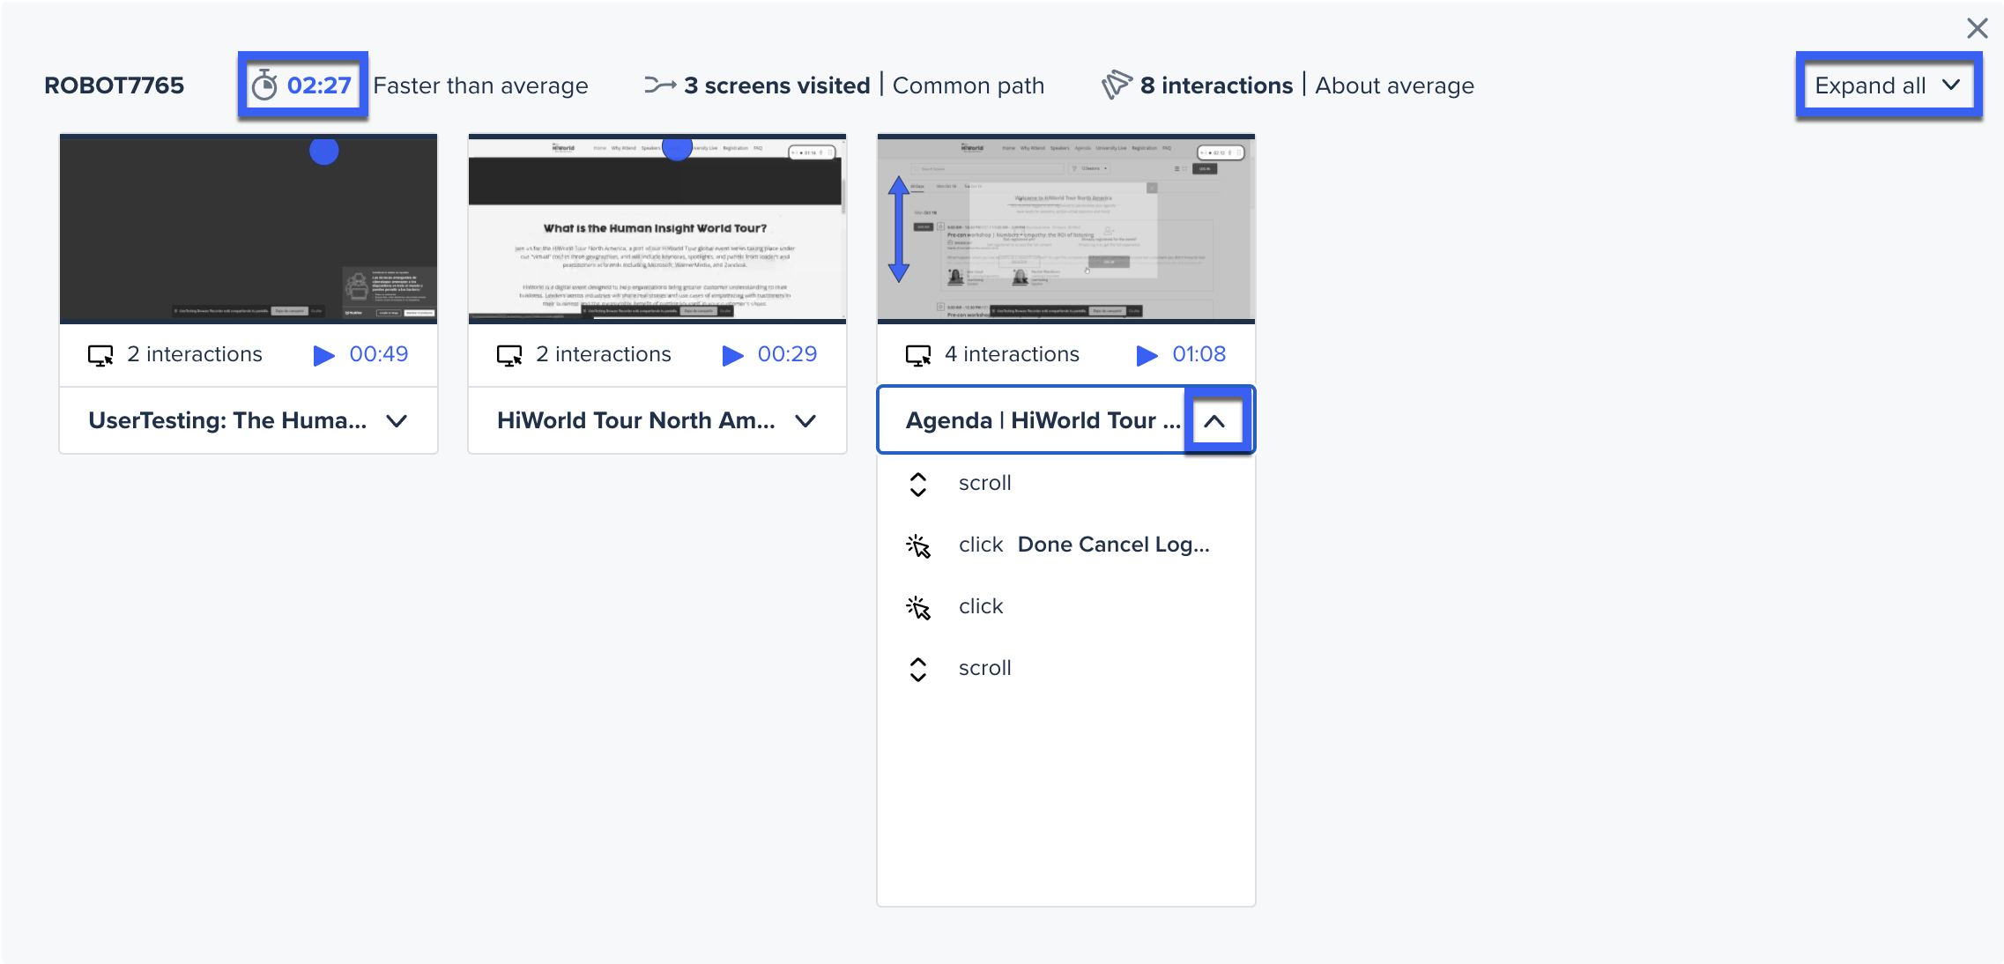
Task: Open the UserTesting screen thumbnail
Action: click(249, 229)
